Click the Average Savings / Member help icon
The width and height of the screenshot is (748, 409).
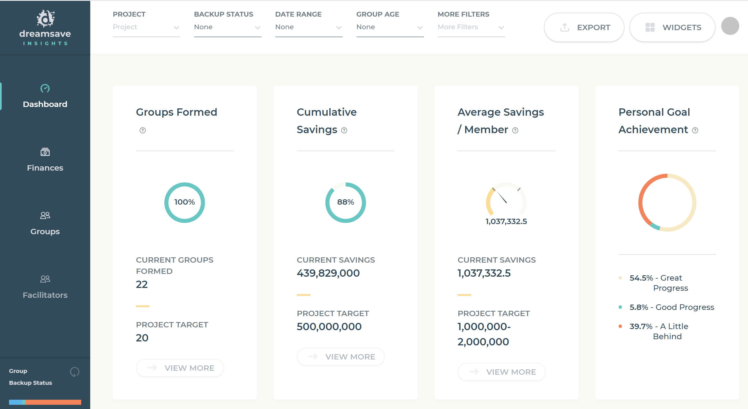(x=515, y=130)
